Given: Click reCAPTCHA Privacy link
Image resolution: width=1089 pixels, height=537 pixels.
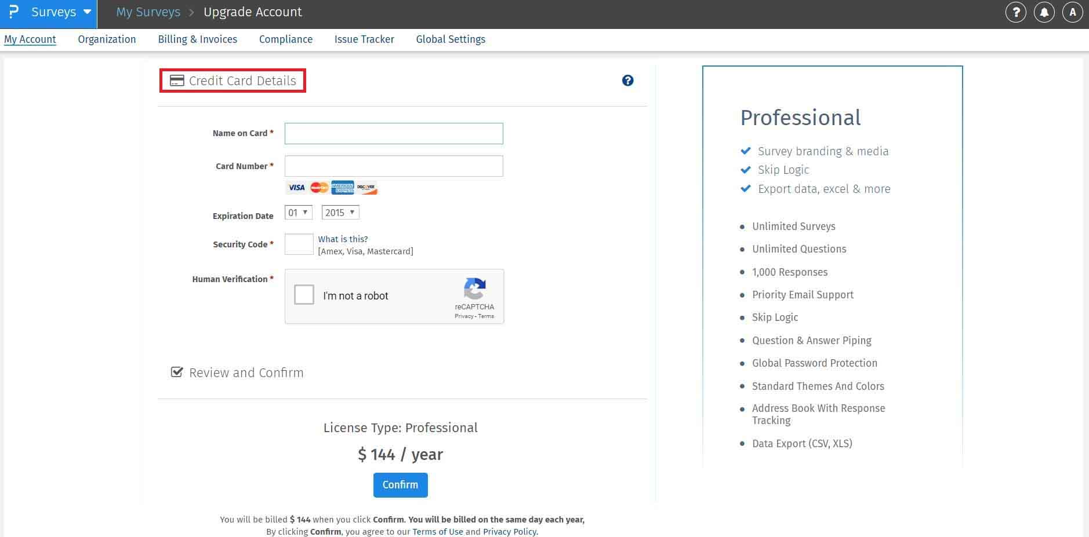Looking at the screenshot, I should [x=464, y=316].
